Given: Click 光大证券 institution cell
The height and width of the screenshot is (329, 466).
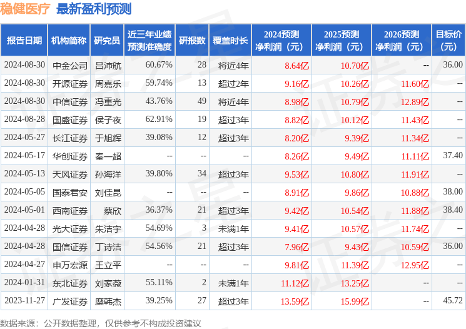Looking at the screenshot, I should (x=70, y=228).
